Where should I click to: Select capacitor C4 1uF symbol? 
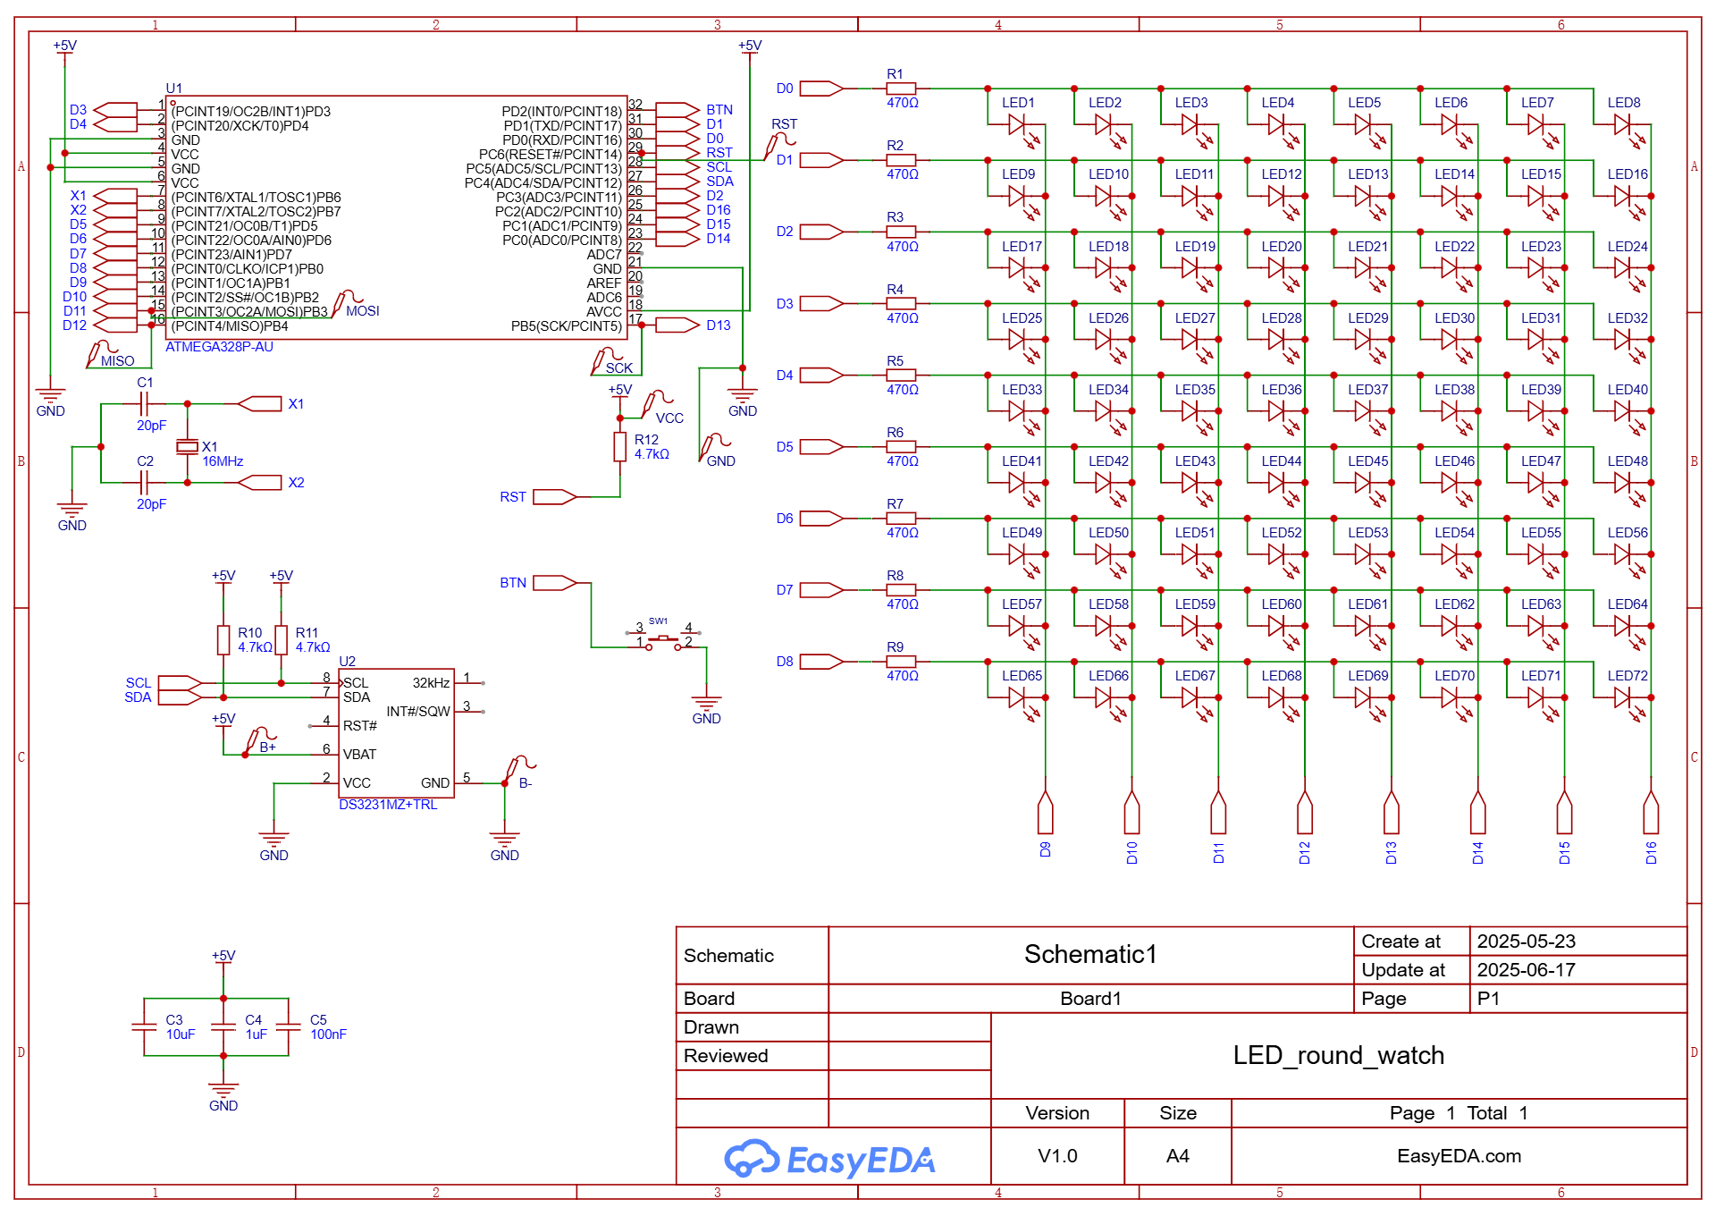coord(223,1026)
